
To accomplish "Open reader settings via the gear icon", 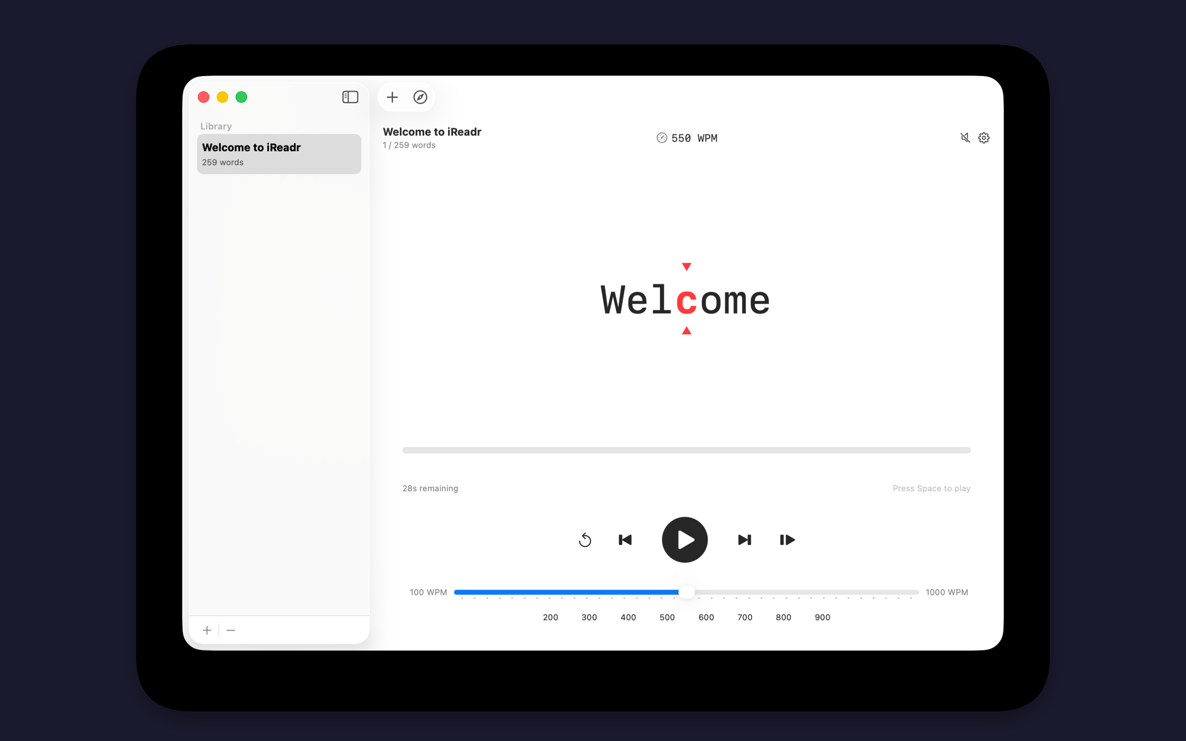I will click(x=984, y=138).
